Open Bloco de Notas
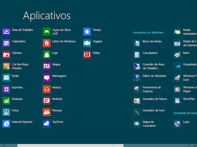Screen dimensions: 197x147 coord(137,43)
